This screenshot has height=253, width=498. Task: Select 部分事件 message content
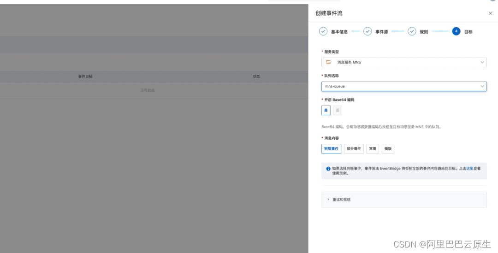coord(354,148)
